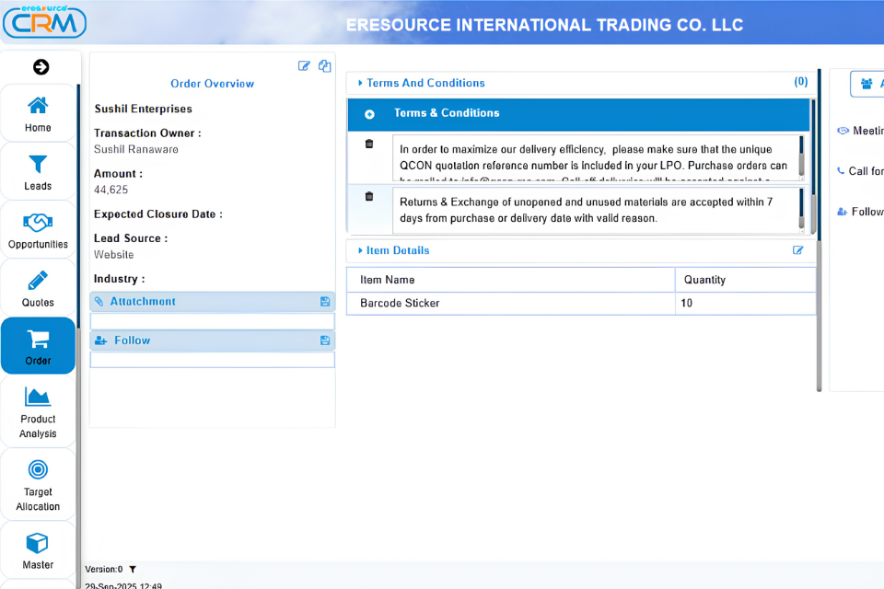Click the scrollbar inside the Returns terms box
This screenshot has width=884, height=589.
[x=801, y=210]
